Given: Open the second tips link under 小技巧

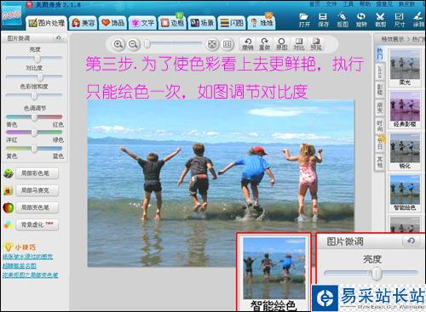Looking at the screenshot, I should (20, 266).
